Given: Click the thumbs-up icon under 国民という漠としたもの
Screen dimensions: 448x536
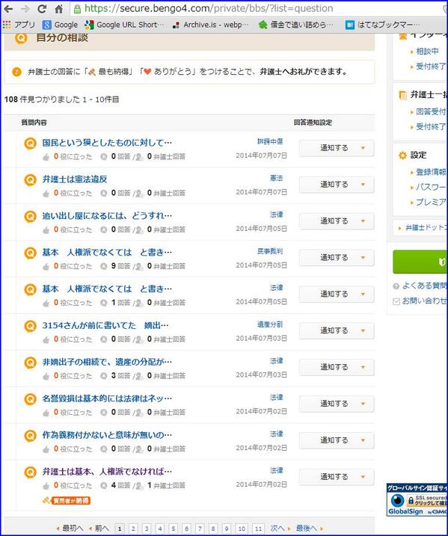Looking at the screenshot, I should [x=46, y=157].
